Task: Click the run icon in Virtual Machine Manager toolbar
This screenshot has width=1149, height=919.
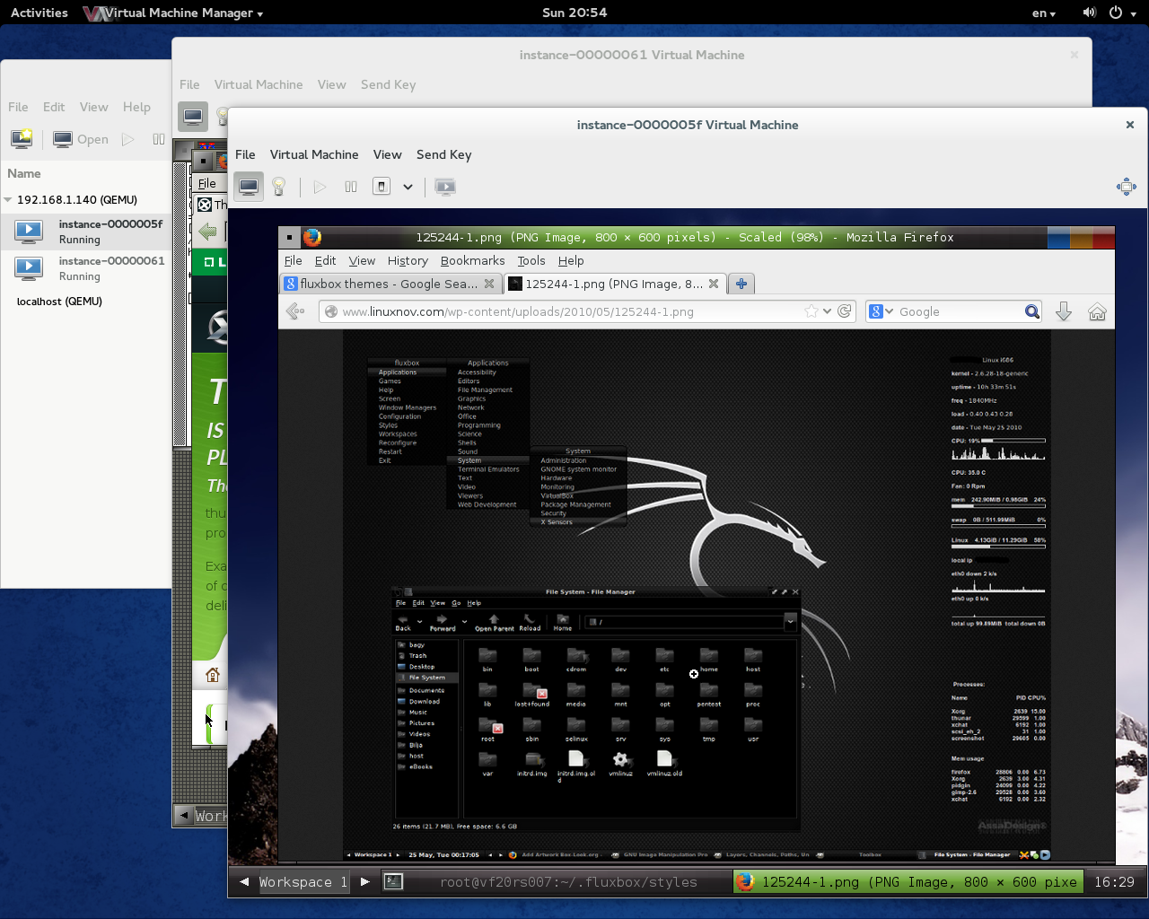Action: (127, 139)
